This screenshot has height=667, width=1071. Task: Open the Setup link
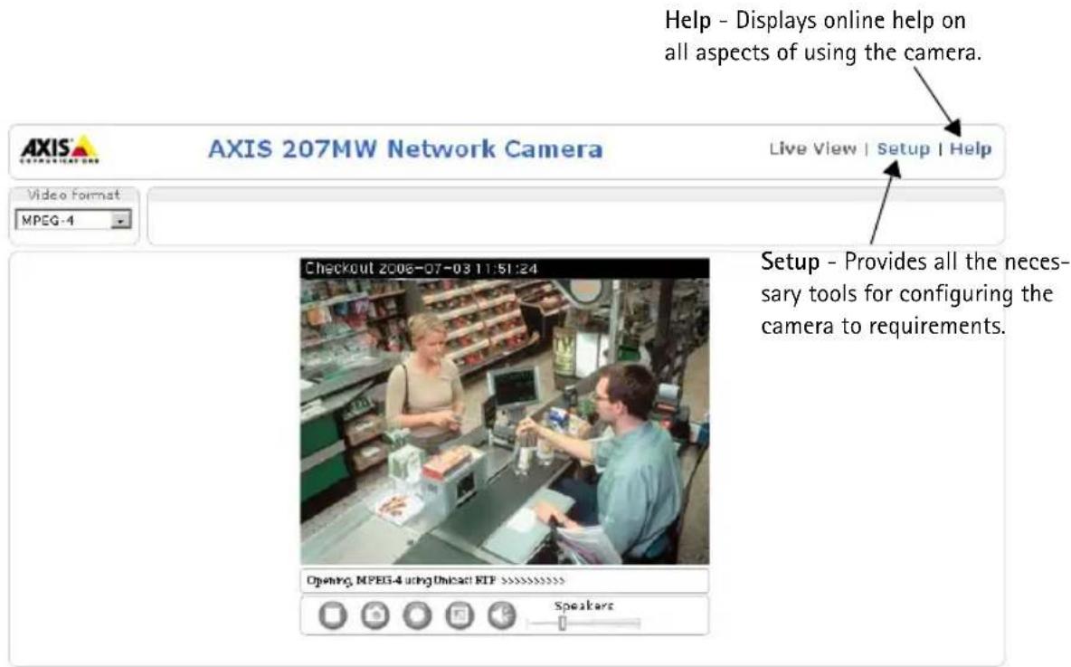pyautogui.click(x=903, y=148)
